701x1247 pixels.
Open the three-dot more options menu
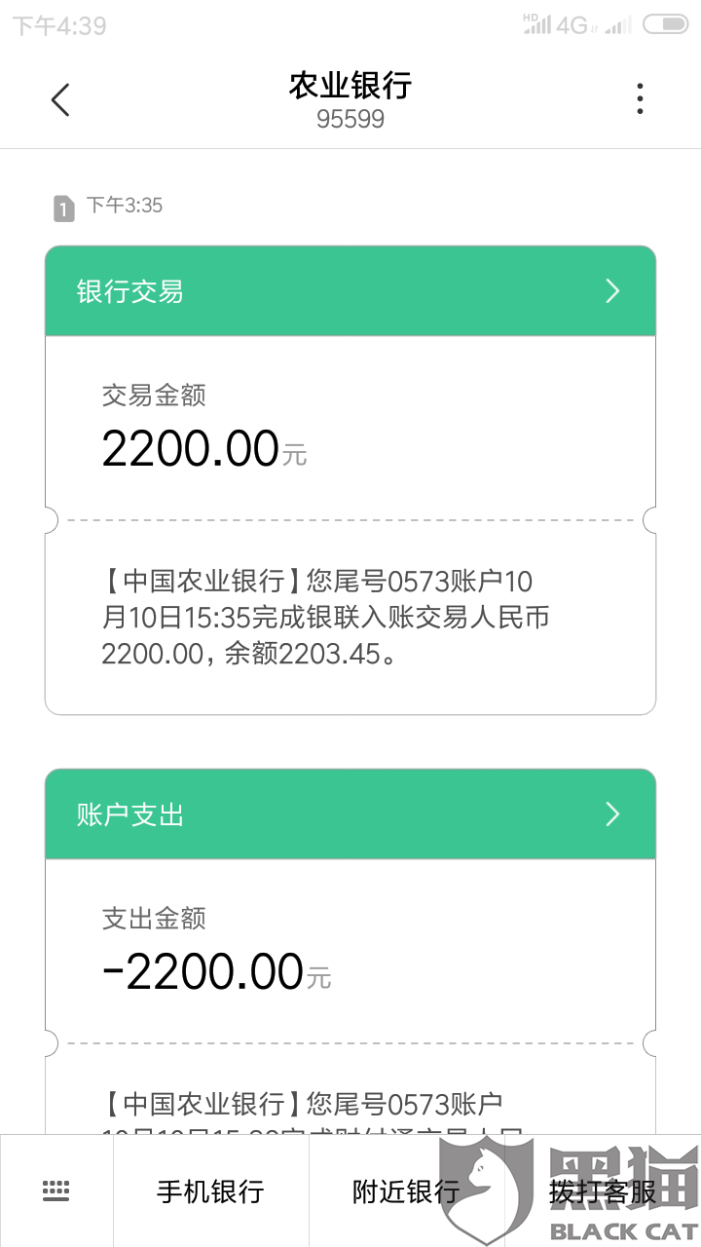point(640,99)
